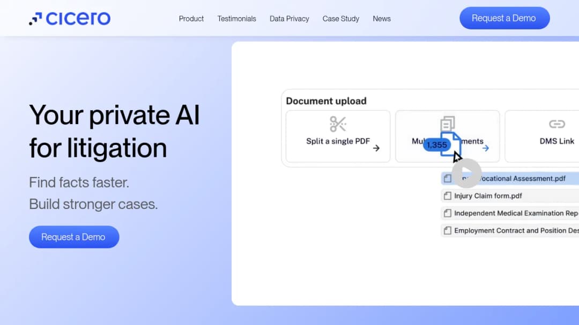Click file icon beside Injury Claim form.pdf
This screenshot has height=325, width=579.
tap(448, 196)
